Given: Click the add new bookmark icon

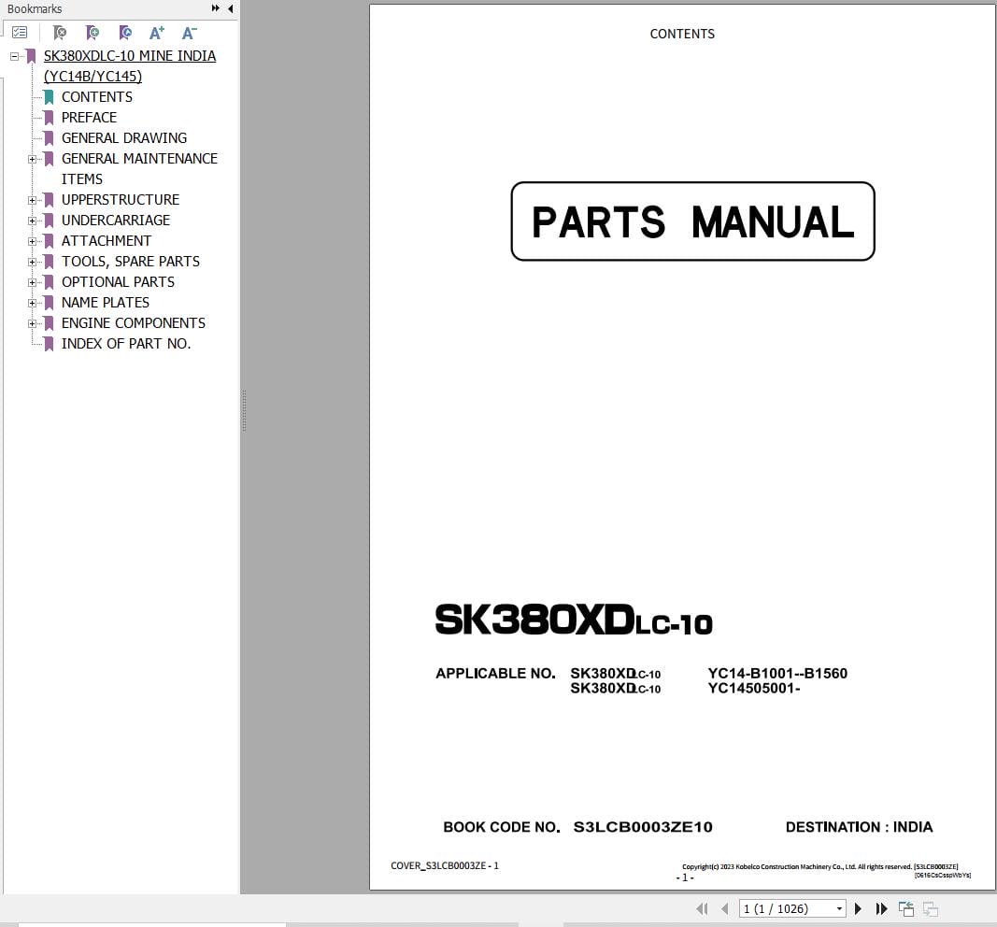Looking at the screenshot, I should tap(93, 33).
